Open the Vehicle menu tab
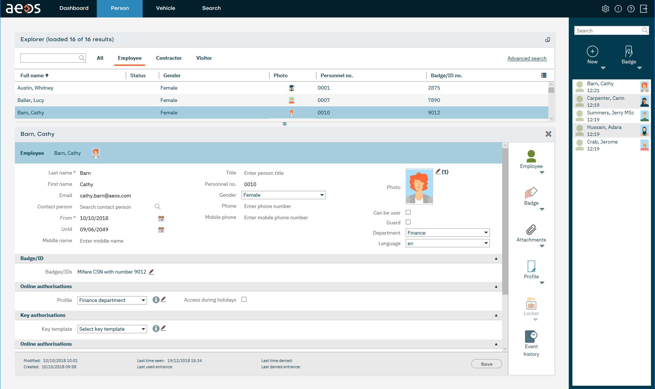This screenshot has height=389, width=655. point(166,8)
